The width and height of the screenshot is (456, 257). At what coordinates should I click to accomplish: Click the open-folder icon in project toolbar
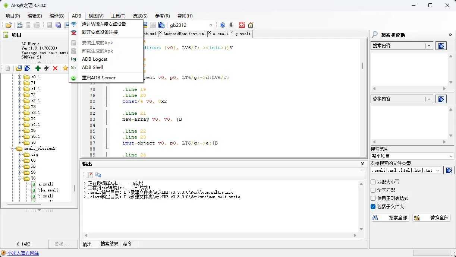pos(18,68)
